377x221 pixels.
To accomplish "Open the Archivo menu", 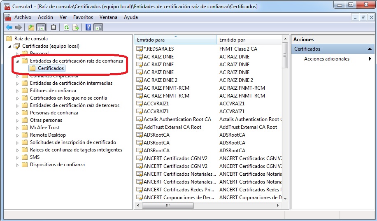I will (x=23, y=17).
